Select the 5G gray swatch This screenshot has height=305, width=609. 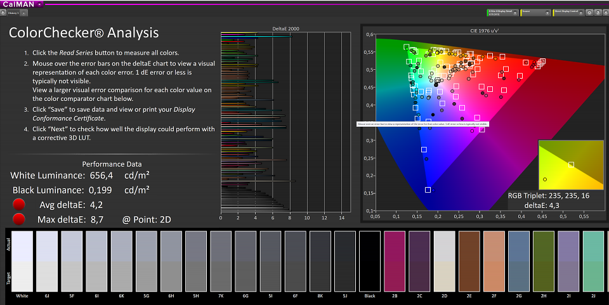click(147, 261)
